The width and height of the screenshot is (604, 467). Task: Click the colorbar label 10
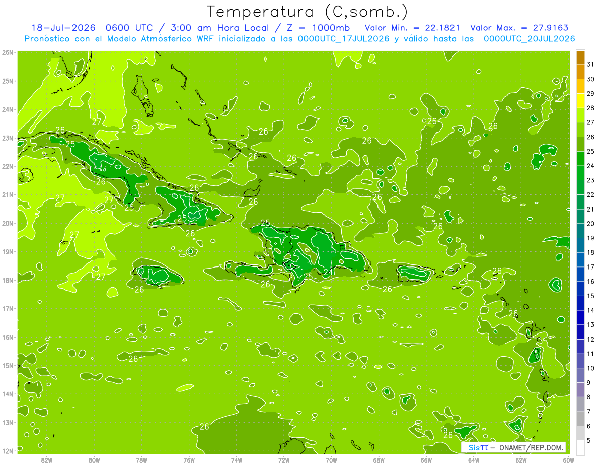coord(590,368)
